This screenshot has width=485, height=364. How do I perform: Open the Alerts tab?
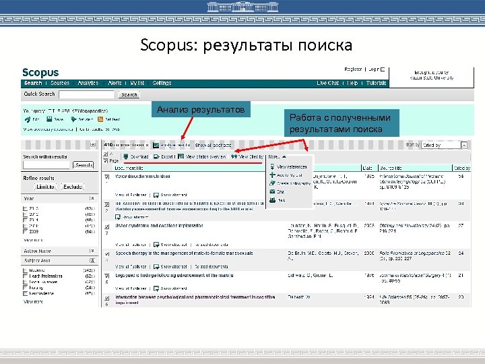[115, 83]
